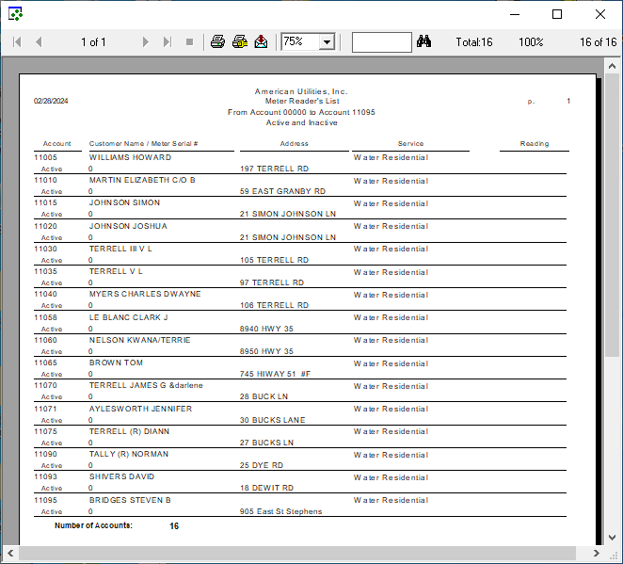
Task: Select customer JOHNSON SIMON
Action: tap(124, 202)
